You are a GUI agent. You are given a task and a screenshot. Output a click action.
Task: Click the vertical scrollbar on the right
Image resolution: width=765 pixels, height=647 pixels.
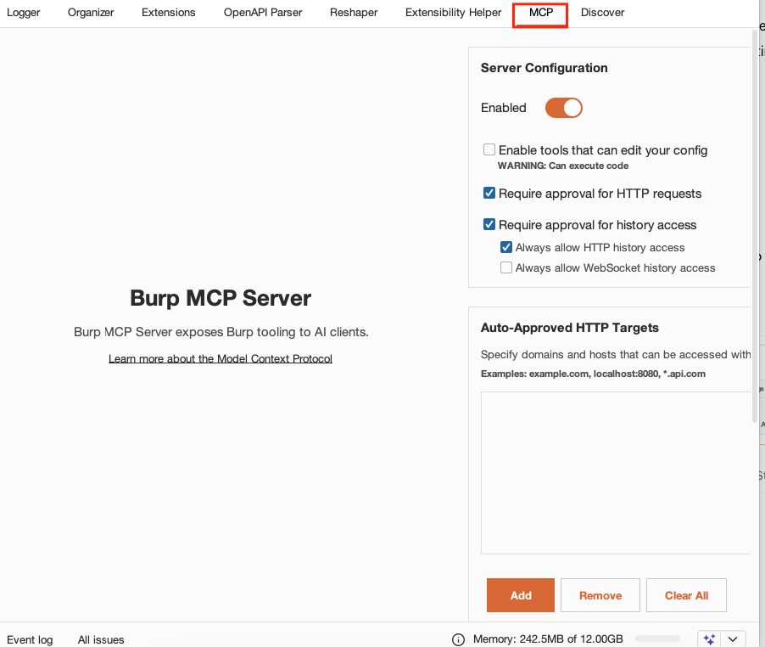coord(756,226)
